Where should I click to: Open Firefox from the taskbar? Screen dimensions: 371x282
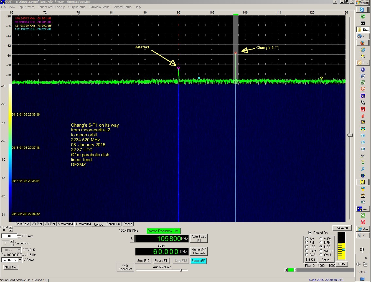point(362,43)
